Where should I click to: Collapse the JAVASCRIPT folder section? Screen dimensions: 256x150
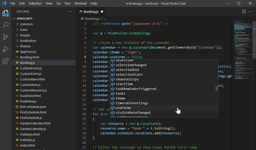tap(14, 19)
